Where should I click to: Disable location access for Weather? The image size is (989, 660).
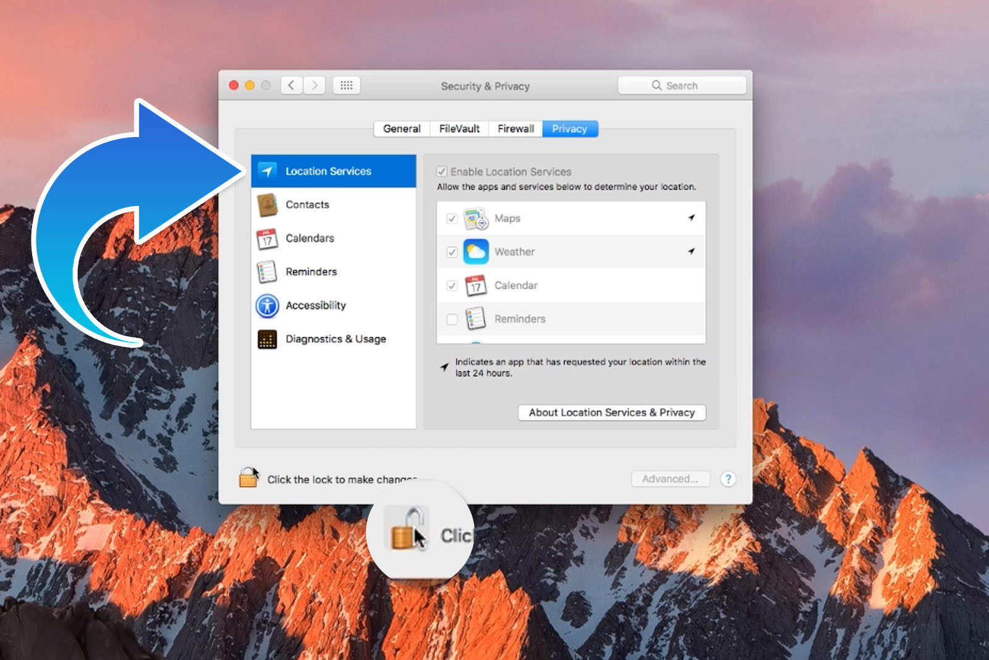(x=452, y=252)
